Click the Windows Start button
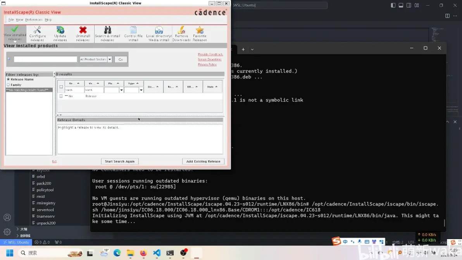462x260 pixels. (x=10, y=253)
